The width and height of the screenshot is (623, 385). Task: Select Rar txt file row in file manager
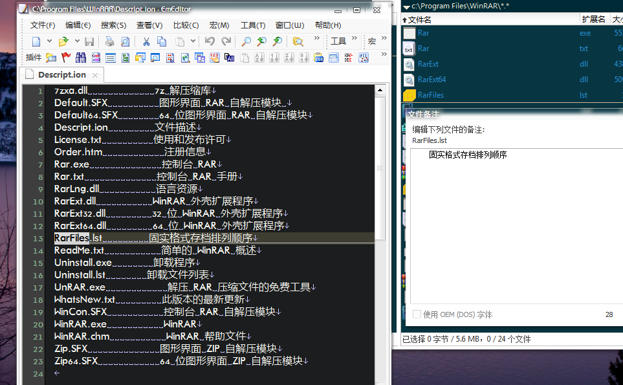coord(512,49)
